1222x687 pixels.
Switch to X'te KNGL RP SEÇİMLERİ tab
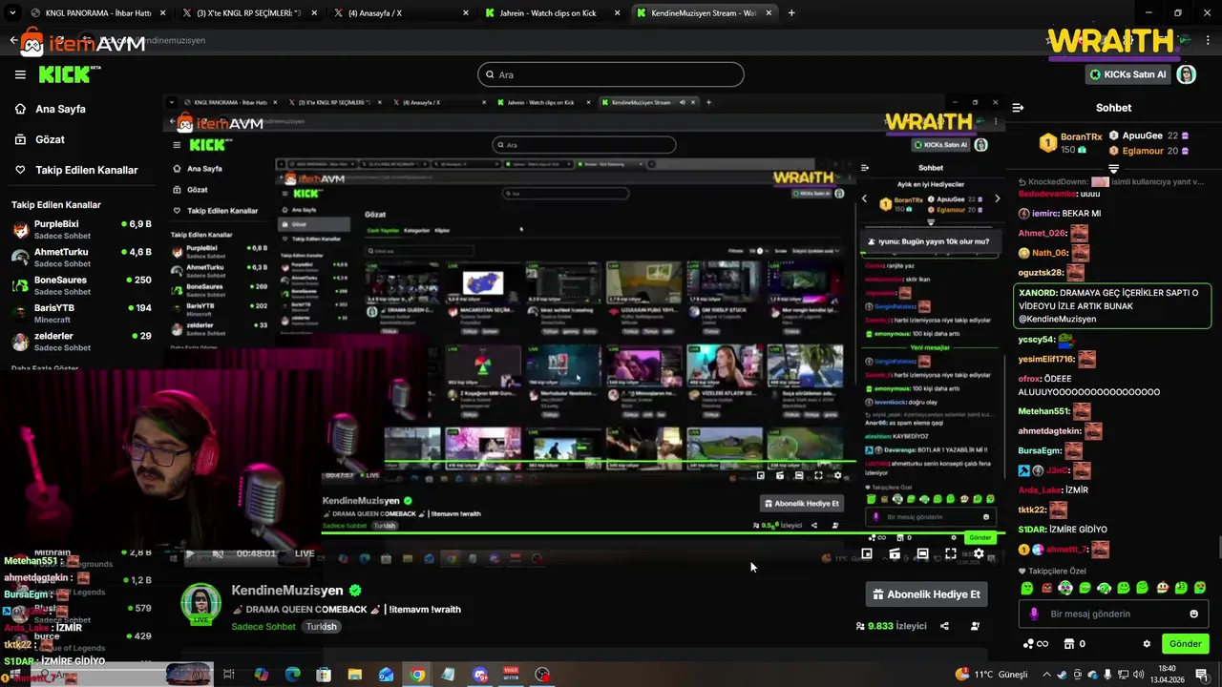click(248, 12)
